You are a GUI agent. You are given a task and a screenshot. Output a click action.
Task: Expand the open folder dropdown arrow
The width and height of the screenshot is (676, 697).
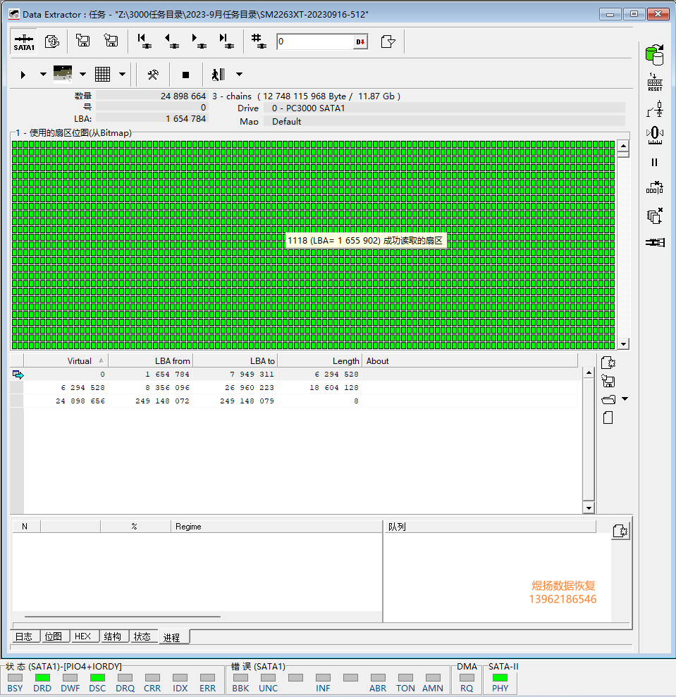(625, 399)
